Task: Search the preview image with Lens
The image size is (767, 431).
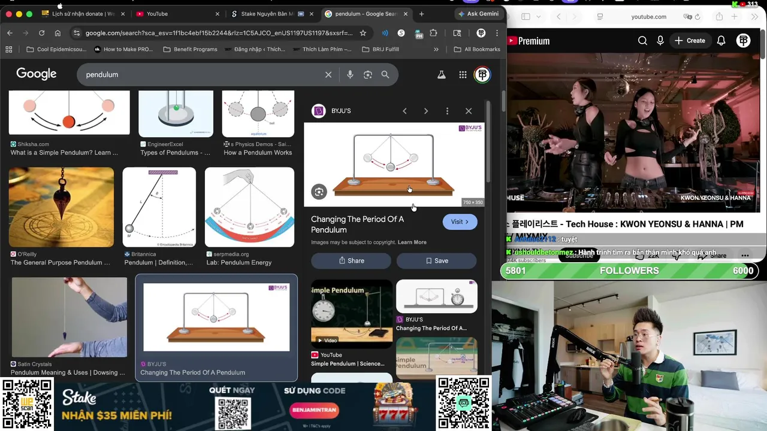Action: pyautogui.click(x=319, y=192)
